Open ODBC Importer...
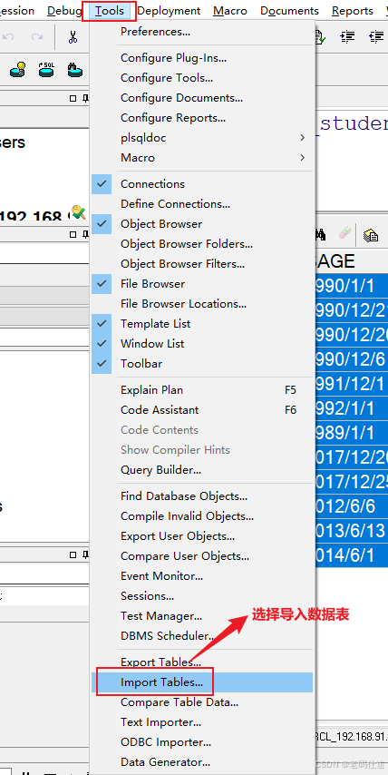The height and width of the screenshot is (775, 388). (x=202, y=742)
